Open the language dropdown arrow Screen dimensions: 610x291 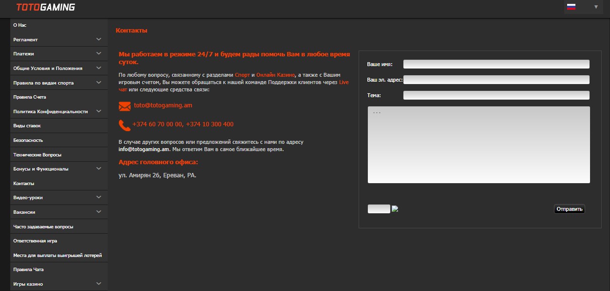pos(596,7)
